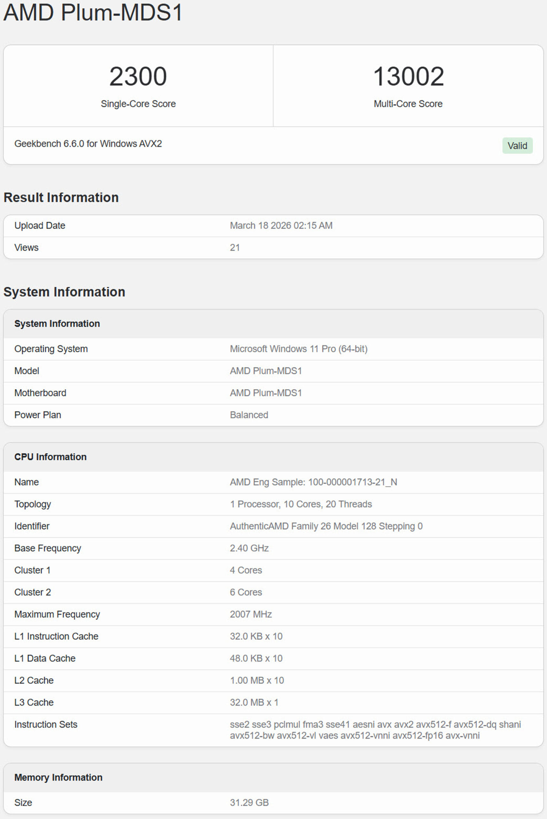The height and width of the screenshot is (819, 547).
Task: Select the Operating System row
Action: [51, 349]
